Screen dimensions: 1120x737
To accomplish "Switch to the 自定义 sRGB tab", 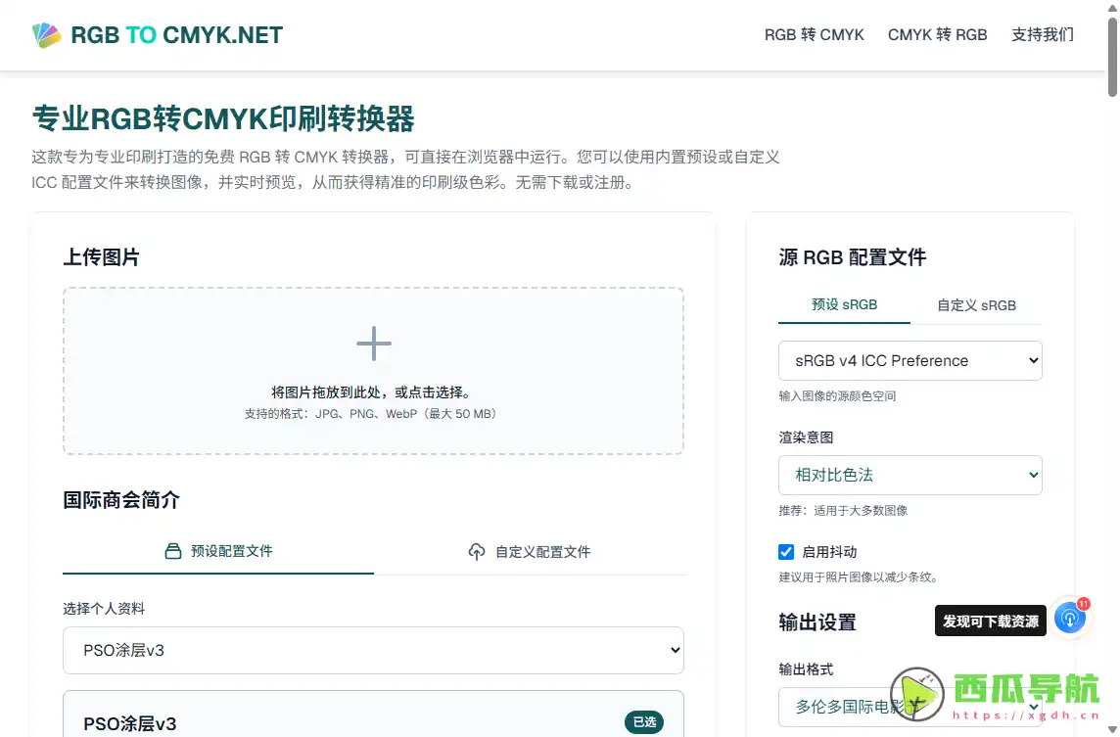I will [x=976, y=305].
